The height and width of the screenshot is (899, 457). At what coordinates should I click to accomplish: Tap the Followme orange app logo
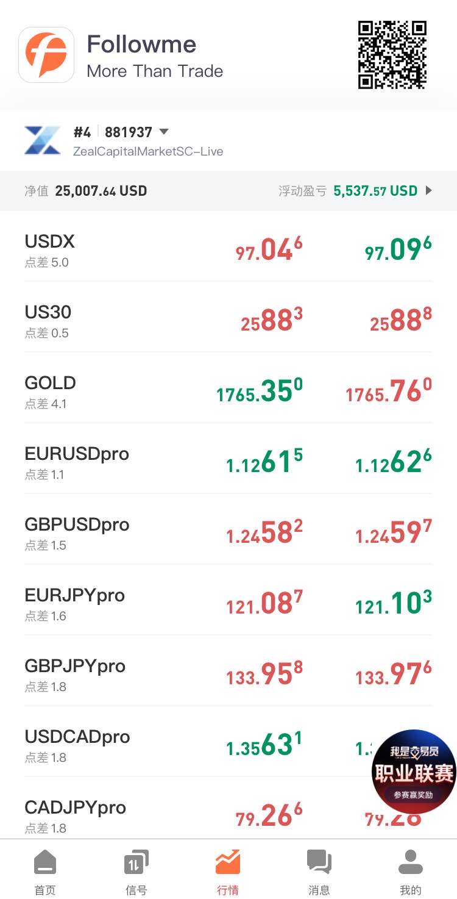pyautogui.click(x=46, y=55)
